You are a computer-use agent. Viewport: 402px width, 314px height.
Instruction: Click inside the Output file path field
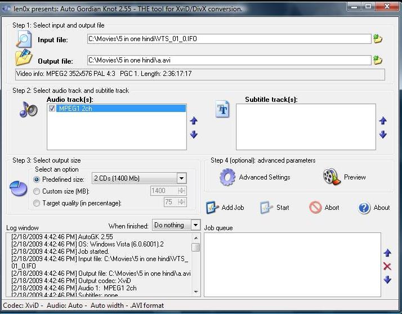(x=228, y=60)
